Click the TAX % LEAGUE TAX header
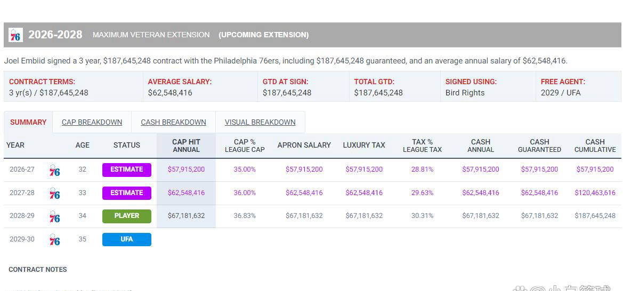The width and height of the screenshot is (623, 291). (x=423, y=145)
